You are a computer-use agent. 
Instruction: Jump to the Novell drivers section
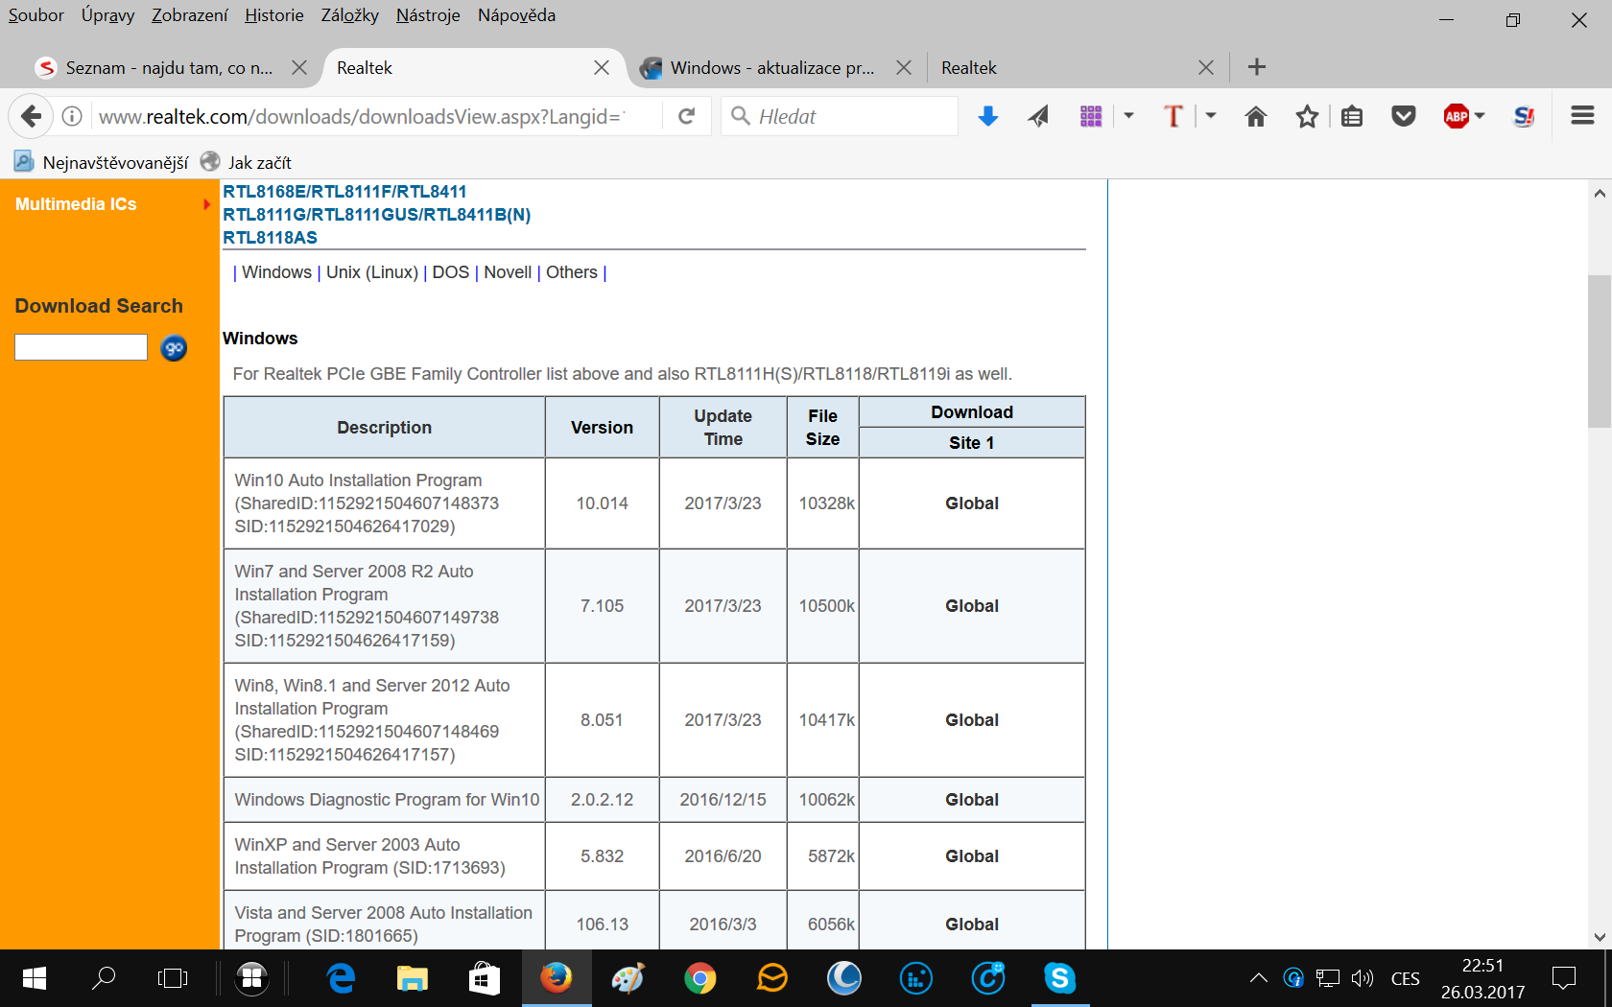508,272
